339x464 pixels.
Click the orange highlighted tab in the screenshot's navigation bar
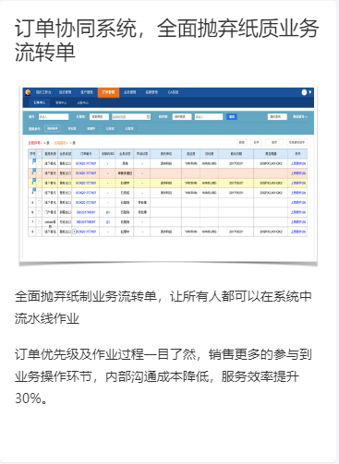108,92
